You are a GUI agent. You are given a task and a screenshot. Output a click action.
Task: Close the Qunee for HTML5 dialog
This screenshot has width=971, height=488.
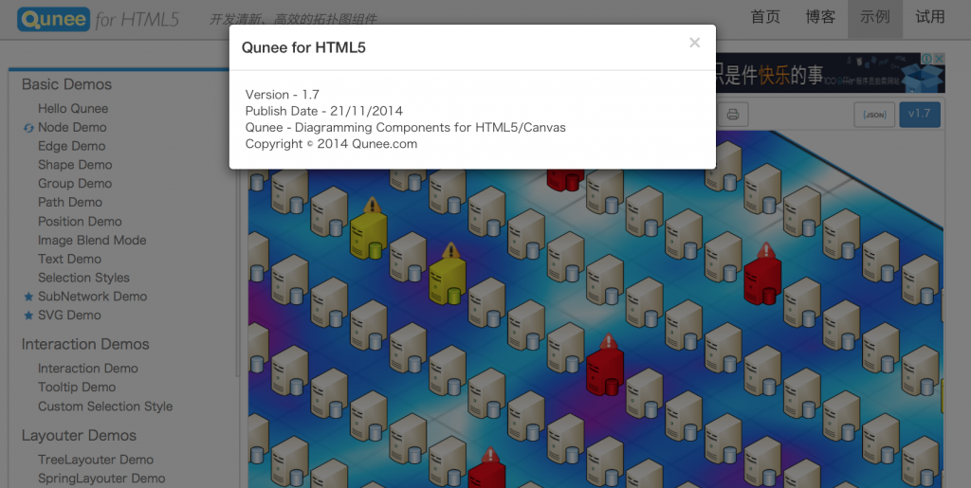694,43
